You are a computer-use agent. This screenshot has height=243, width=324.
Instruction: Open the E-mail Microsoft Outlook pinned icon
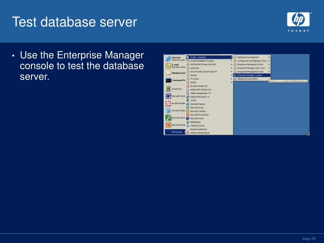[168, 66]
